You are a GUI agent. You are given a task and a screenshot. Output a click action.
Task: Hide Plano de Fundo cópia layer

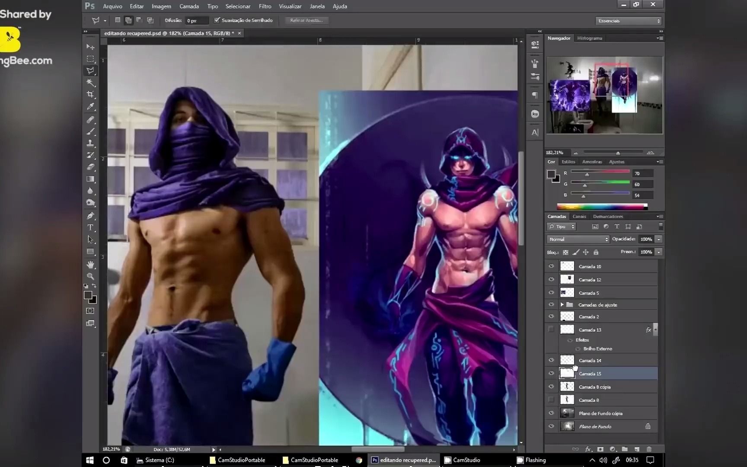551,413
